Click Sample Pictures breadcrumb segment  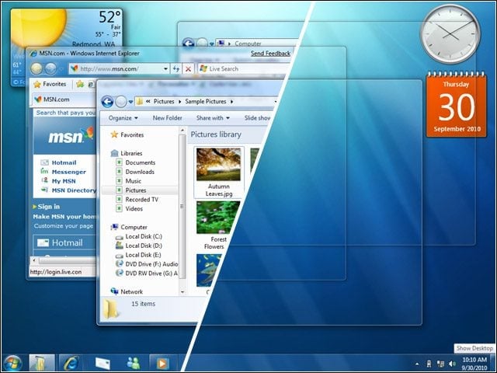coord(205,102)
